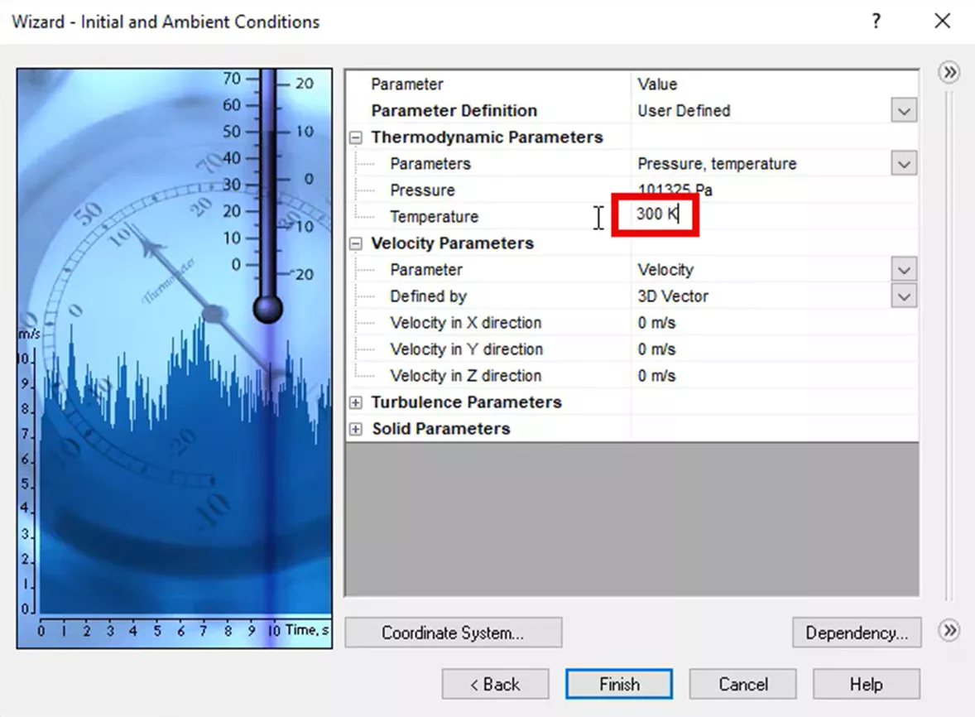Open the Parameter Definition dropdown
This screenshot has width=975, height=717.
coord(905,110)
